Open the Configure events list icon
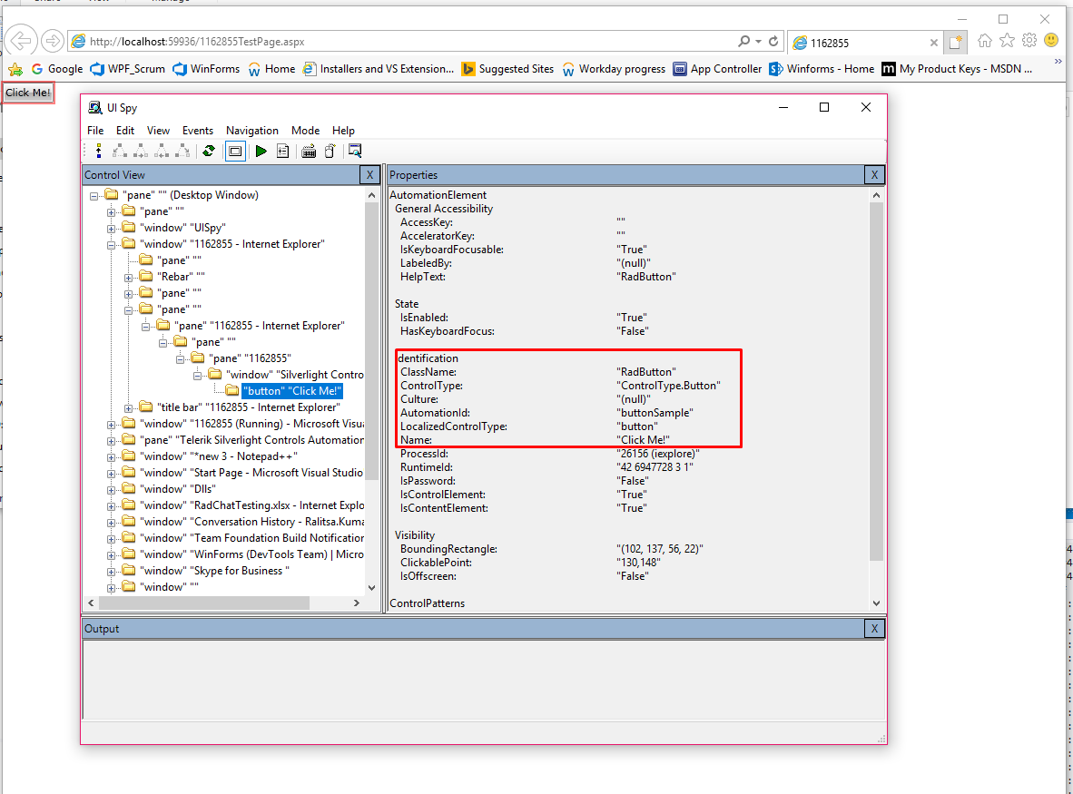Image resolution: width=1073 pixels, height=794 pixels. (283, 152)
